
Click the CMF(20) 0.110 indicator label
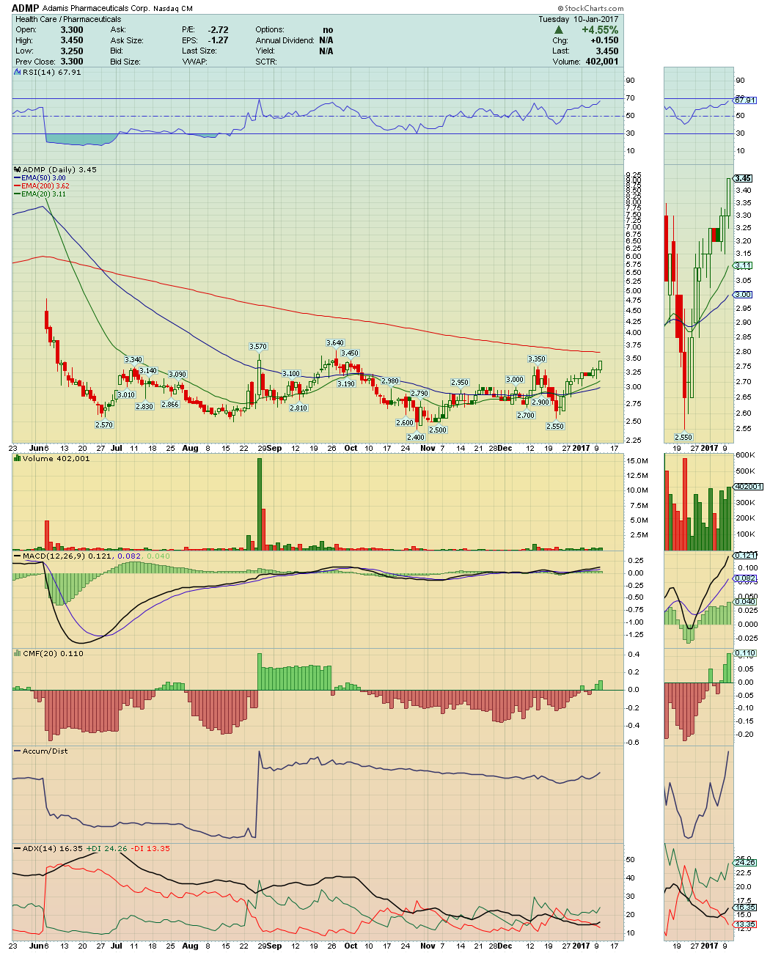53,653
